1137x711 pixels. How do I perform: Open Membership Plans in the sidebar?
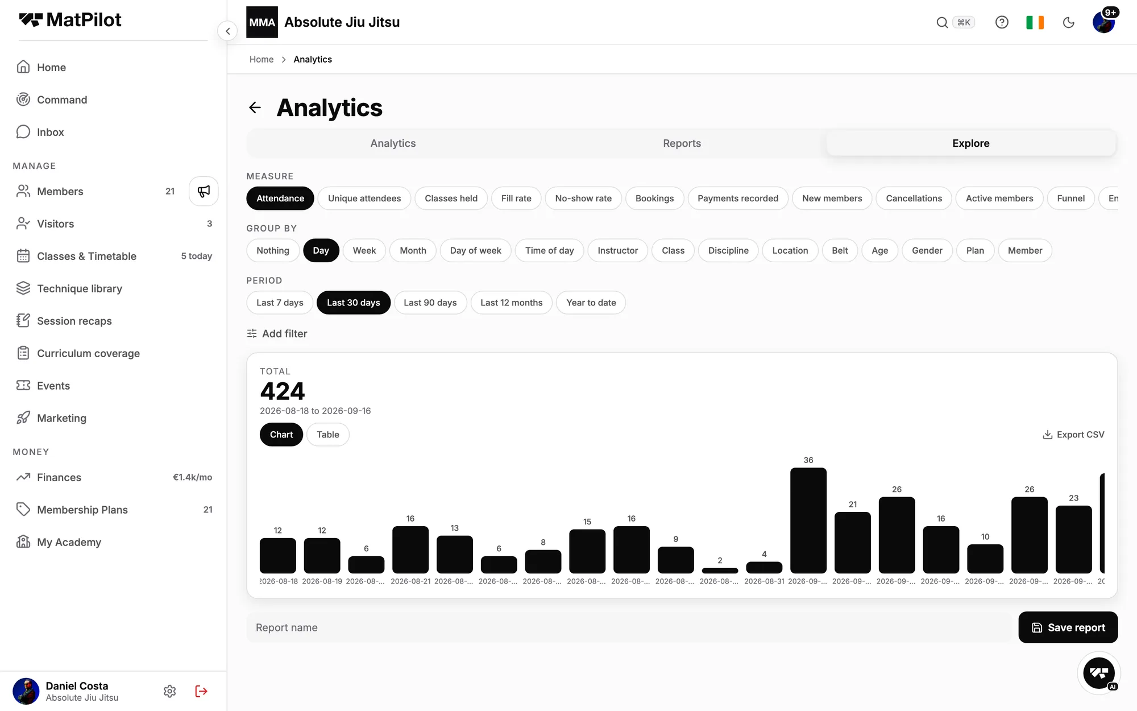tap(114, 510)
